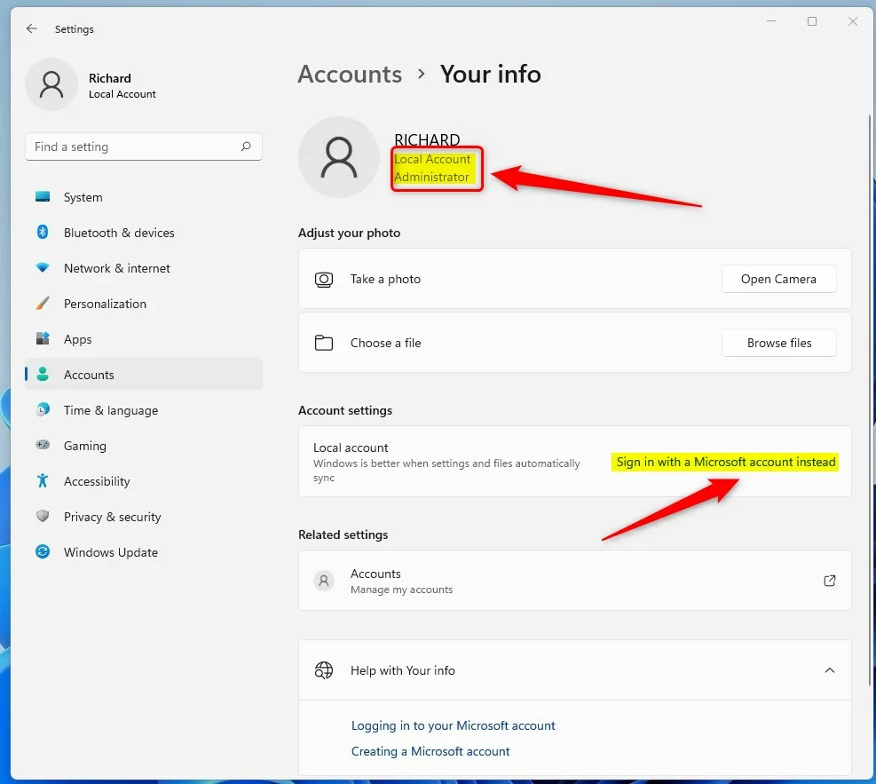Open Network & internet settings
Image resolution: width=876 pixels, height=784 pixels.
pyautogui.click(x=116, y=268)
